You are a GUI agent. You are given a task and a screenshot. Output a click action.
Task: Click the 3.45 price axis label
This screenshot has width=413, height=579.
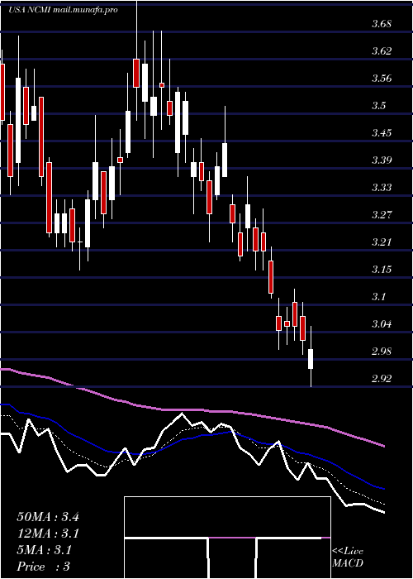(381, 132)
